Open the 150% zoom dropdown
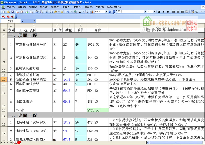This screenshot has width=205, height=145. 106,12
